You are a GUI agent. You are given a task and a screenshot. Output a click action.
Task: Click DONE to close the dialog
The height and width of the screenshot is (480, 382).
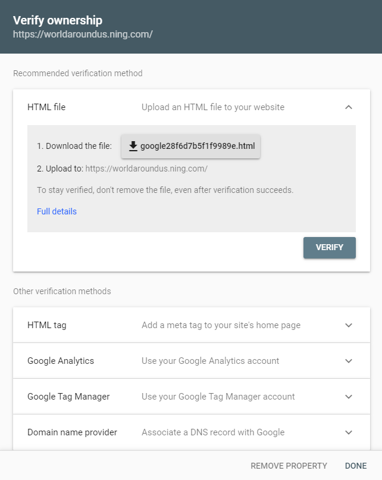point(355,466)
